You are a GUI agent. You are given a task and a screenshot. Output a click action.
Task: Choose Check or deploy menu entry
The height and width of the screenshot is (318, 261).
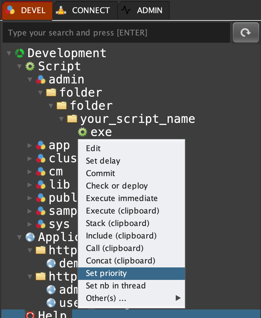point(117,186)
